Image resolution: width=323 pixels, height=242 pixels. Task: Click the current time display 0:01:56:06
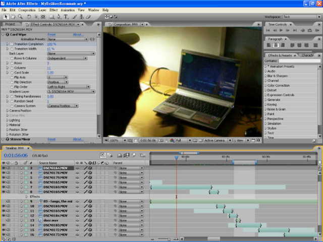pos(16,155)
